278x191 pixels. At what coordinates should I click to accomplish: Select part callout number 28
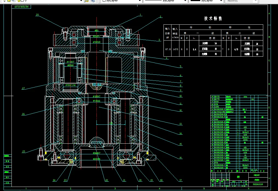click(x=37, y=15)
